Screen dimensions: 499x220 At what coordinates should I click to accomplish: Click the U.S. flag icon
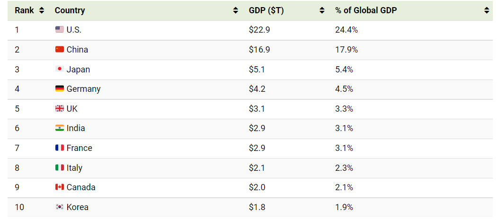pyautogui.click(x=59, y=30)
